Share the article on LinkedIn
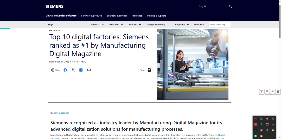This screenshot has height=139, width=281. (81, 70)
